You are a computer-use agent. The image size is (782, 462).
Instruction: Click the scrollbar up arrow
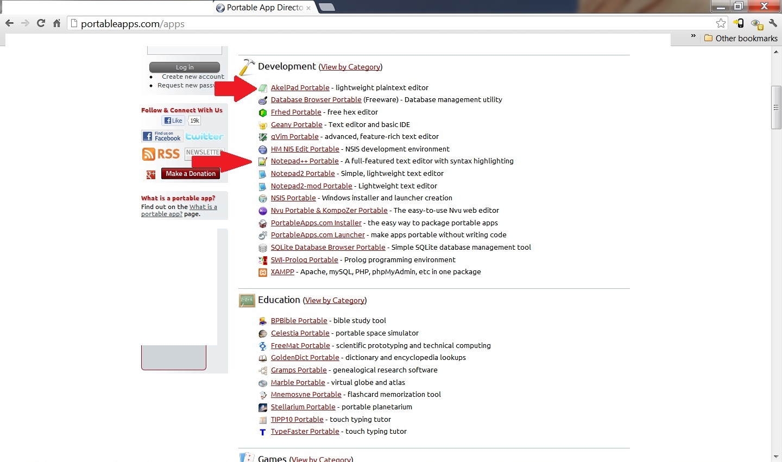point(777,51)
